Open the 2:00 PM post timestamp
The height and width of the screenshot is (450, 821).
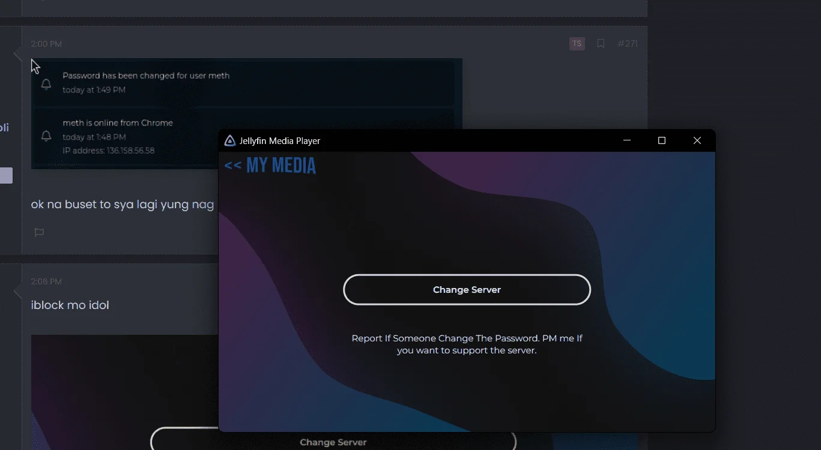tap(46, 44)
